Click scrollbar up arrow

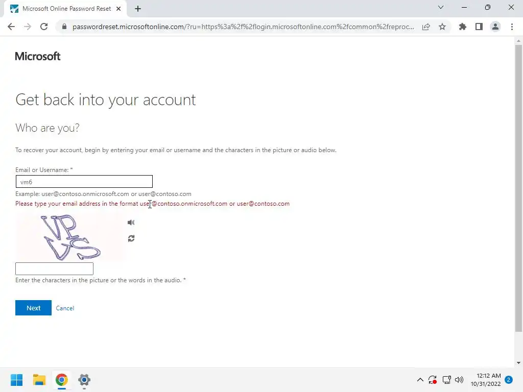(x=518, y=41)
